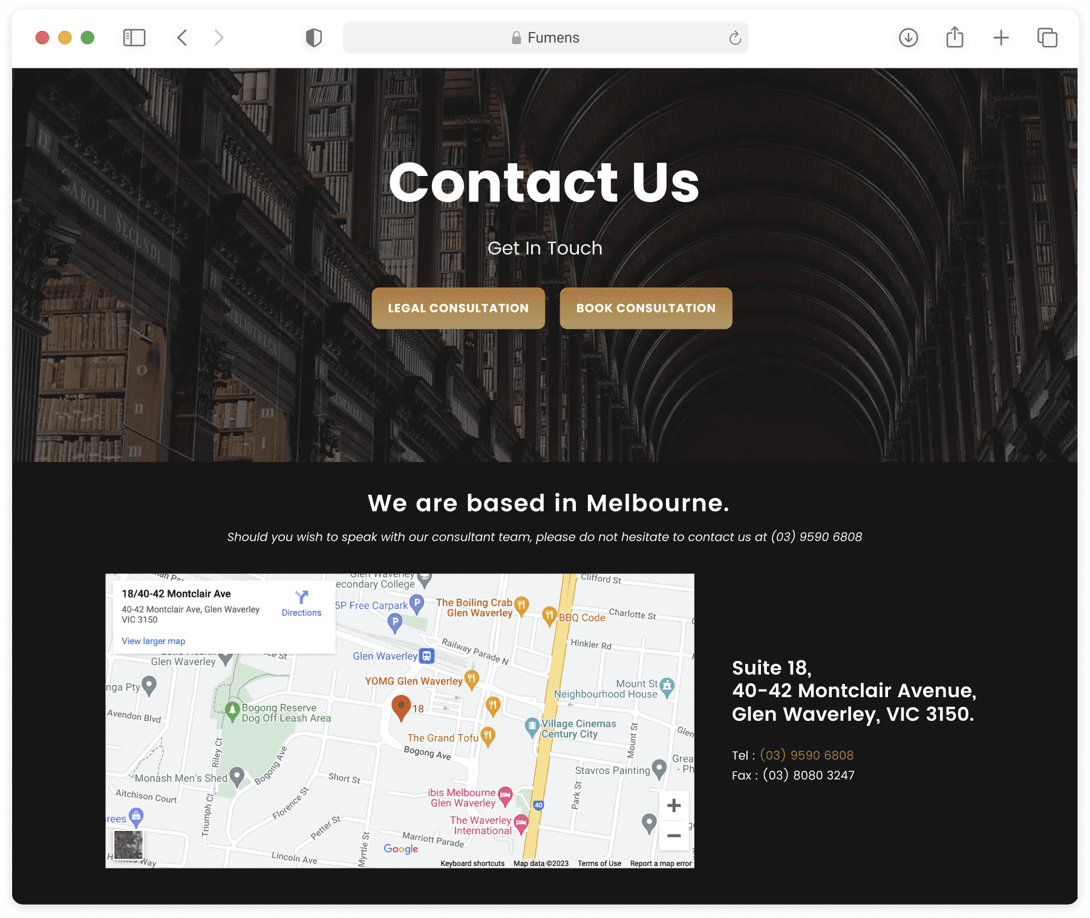Select Mount St Neighbourhood House marker

pos(667,687)
